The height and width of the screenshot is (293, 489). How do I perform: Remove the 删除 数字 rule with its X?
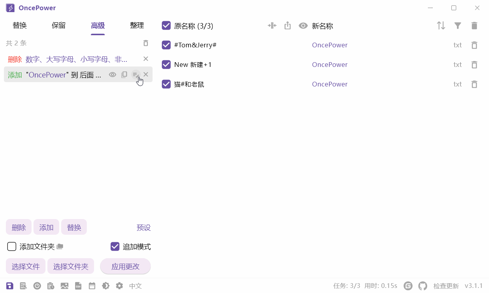(146, 59)
